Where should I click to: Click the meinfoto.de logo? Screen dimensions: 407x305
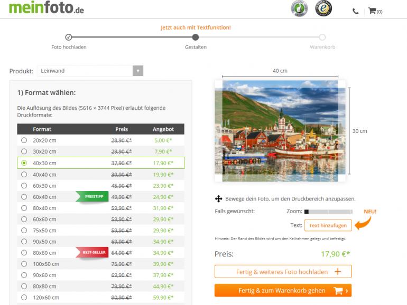coord(46,7)
